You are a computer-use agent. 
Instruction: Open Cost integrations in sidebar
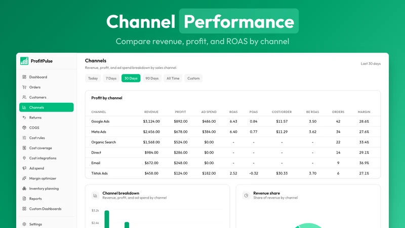click(47, 158)
